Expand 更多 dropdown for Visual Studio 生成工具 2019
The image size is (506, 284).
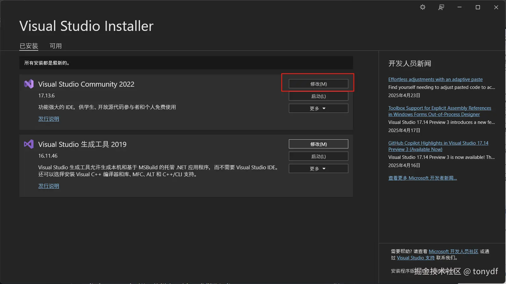coord(319,169)
